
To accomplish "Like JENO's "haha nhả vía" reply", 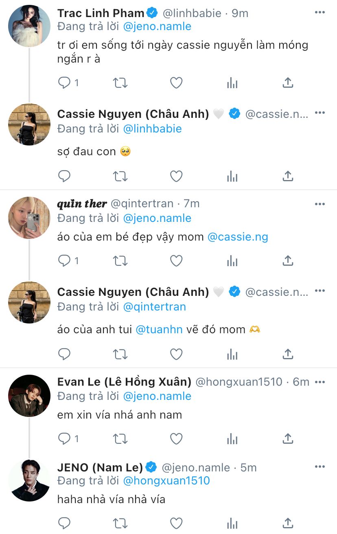I will tap(176, 523).
